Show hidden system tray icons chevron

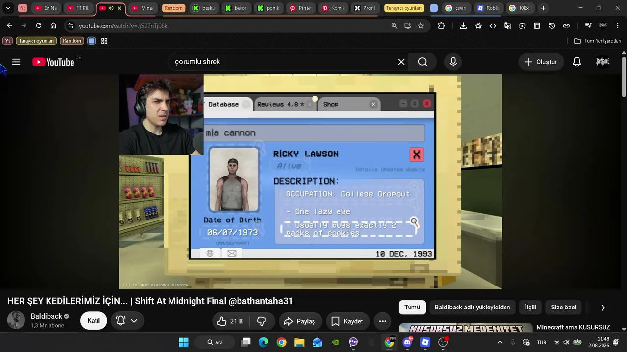pyautogui.click(x=500, y=342)
